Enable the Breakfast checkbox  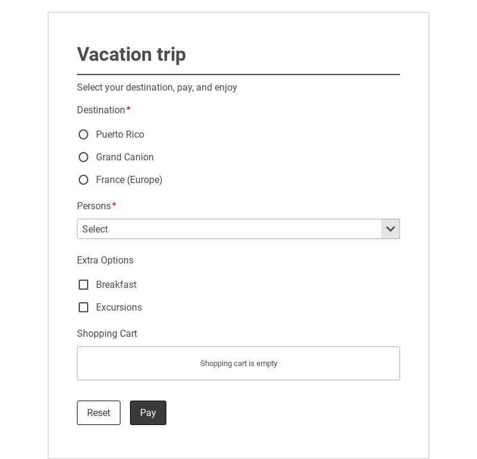click(83, 285)
